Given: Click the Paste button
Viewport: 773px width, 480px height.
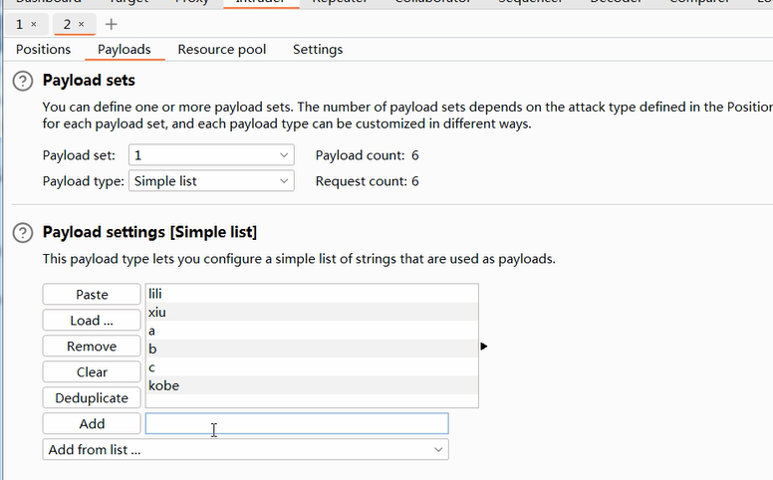Looking at the screenshot, I should click(92, 295).
